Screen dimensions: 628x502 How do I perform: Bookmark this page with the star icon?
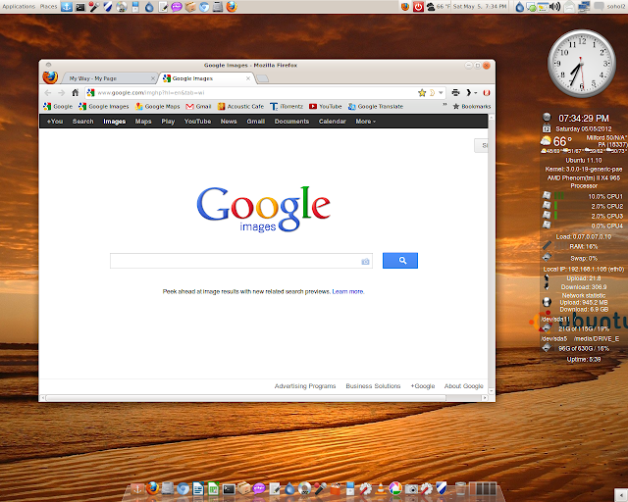point(422,93)
